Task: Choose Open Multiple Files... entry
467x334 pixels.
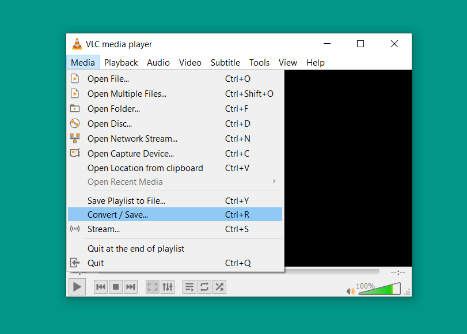Action: click(x=175, y=93)
